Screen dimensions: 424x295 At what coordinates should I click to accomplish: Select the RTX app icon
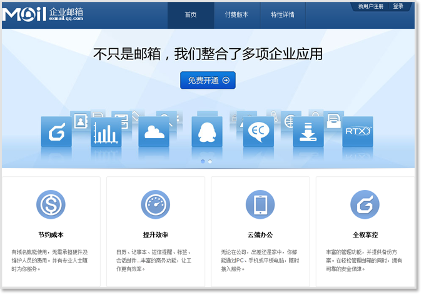(358, 131)
